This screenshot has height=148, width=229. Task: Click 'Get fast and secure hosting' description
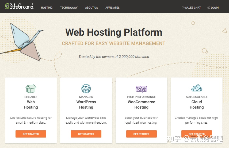tap(31, 120)
